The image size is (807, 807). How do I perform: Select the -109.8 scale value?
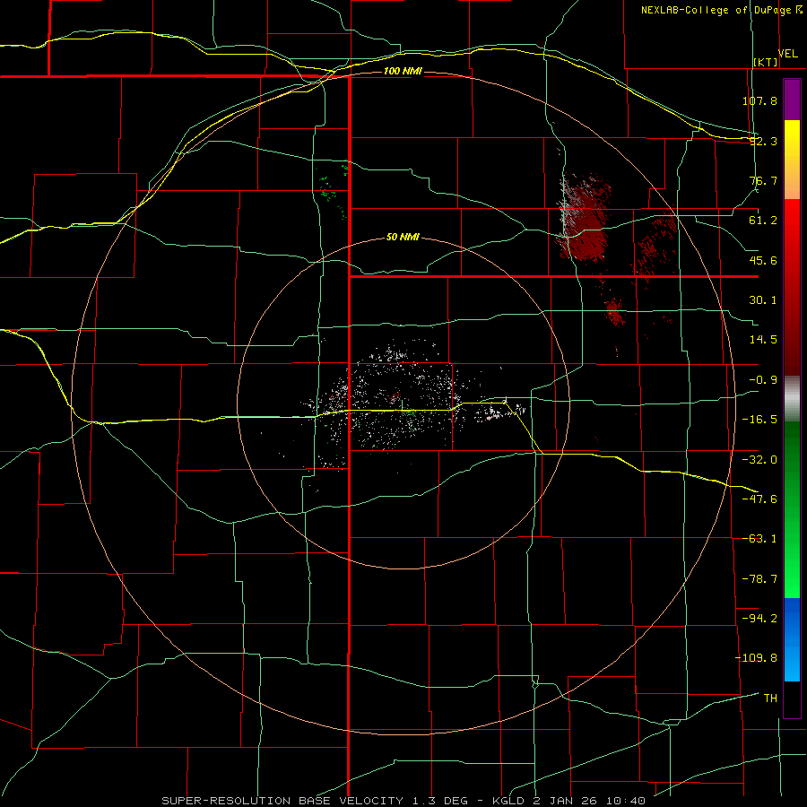(x=756, y=658)
